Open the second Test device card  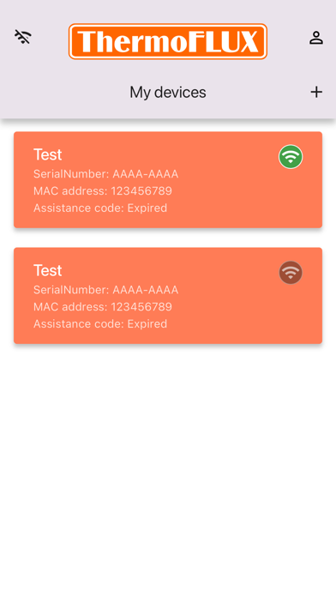click(168, 295)
